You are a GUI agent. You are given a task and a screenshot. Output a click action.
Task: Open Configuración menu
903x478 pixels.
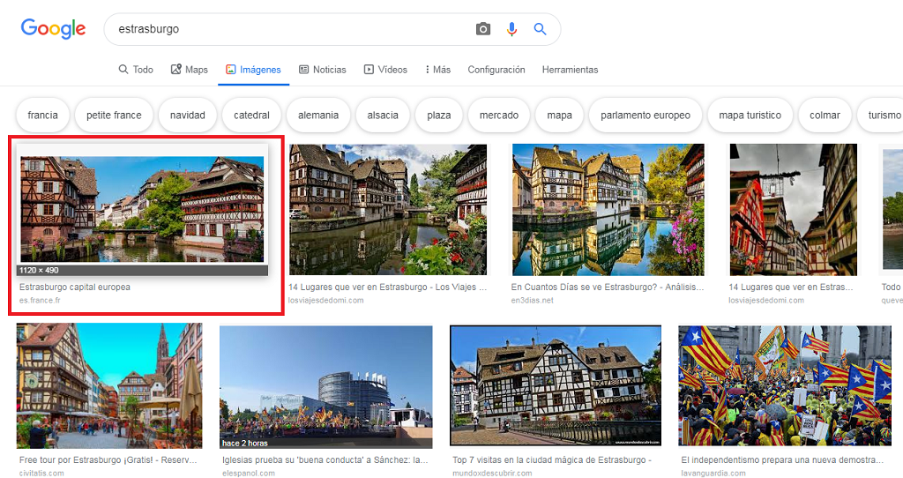click(x=496, y=70)
